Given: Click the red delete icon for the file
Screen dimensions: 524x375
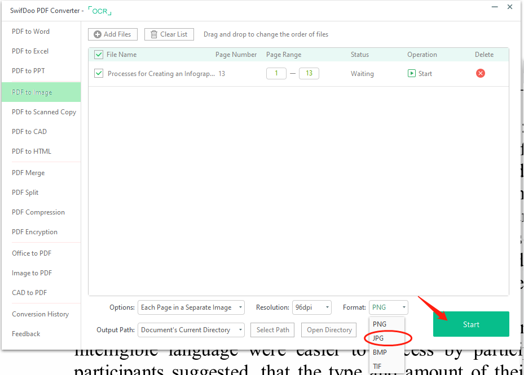Looking at the screenshot, I should pos(481,73).
